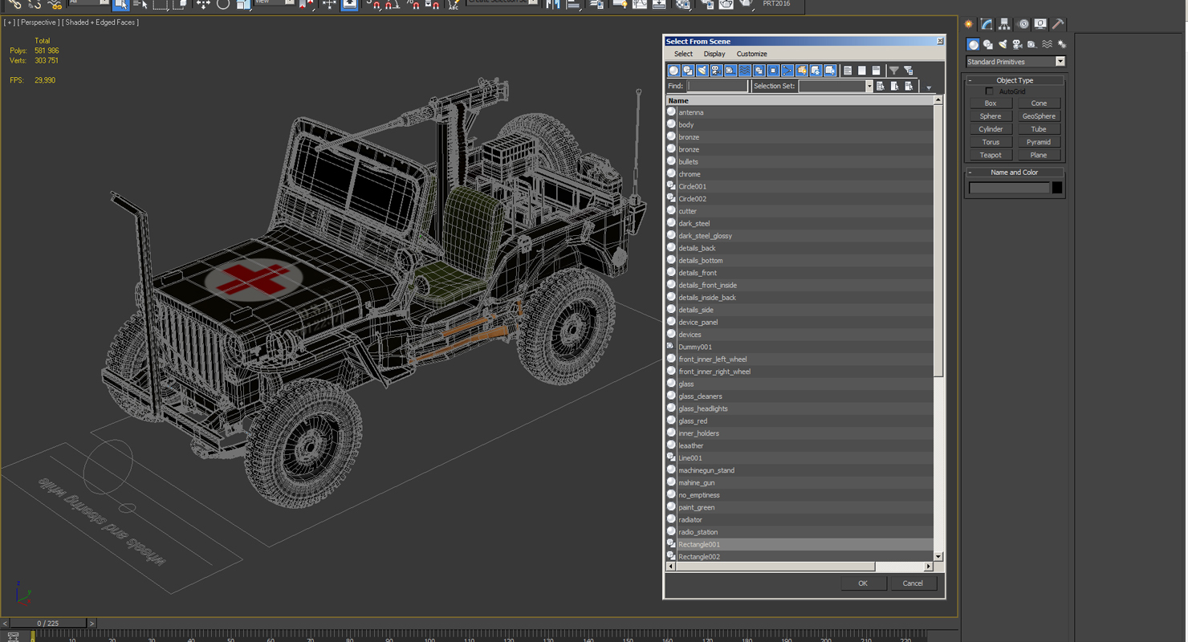The height and width of the screenshot is (642, 1188).
Task: Open the Perspective viewport label menu
Action: point(38,22)
